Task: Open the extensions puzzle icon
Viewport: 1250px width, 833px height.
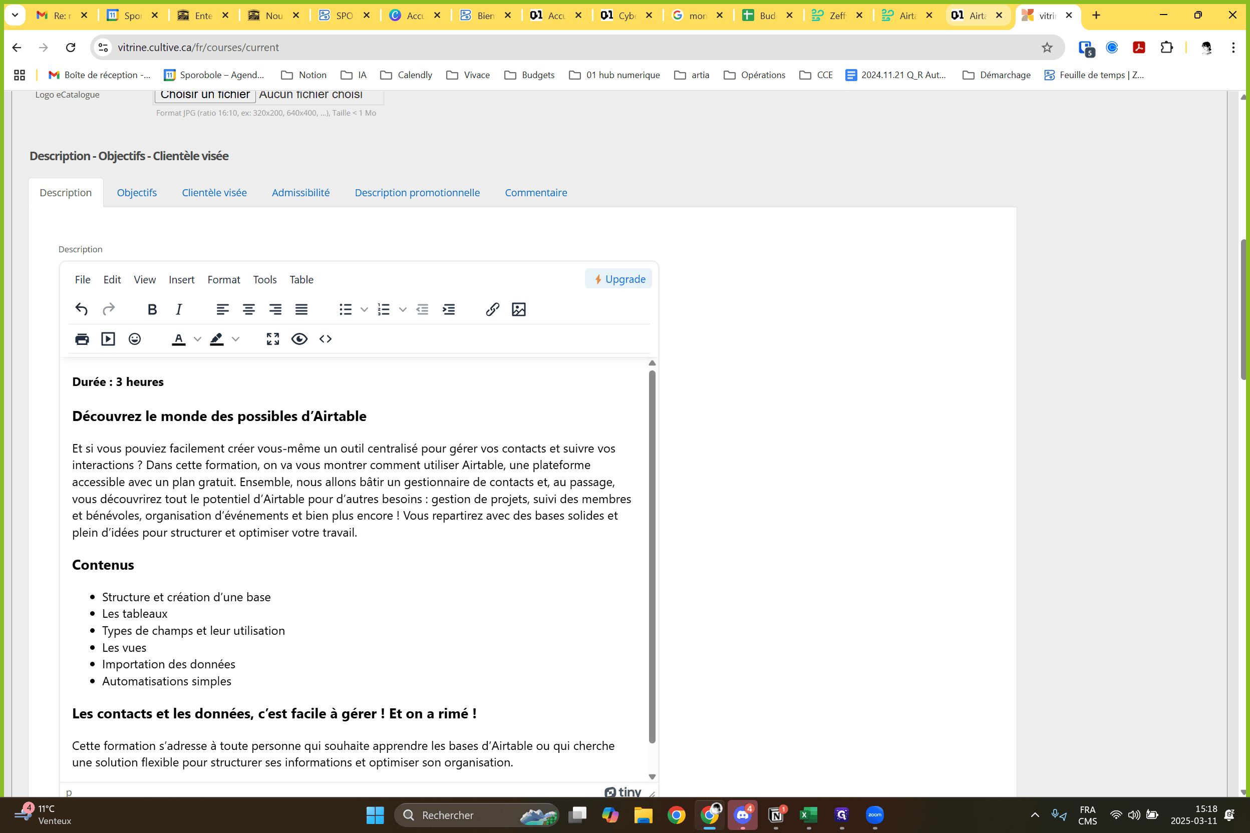Action: coord(1166,47)
